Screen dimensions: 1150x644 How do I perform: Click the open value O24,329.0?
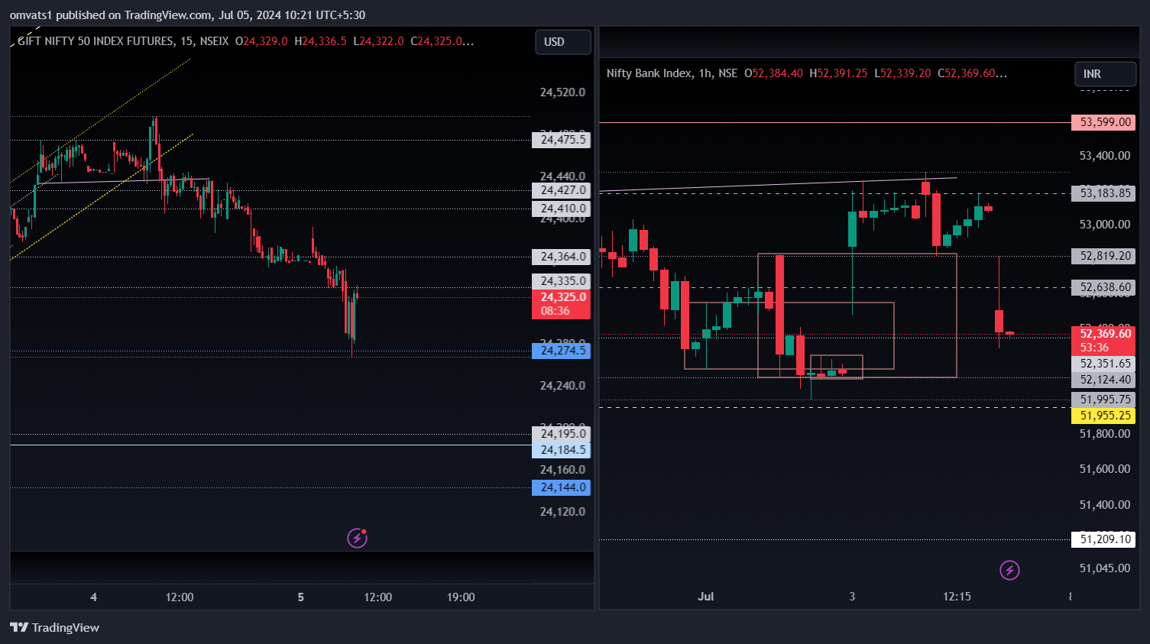261,41
